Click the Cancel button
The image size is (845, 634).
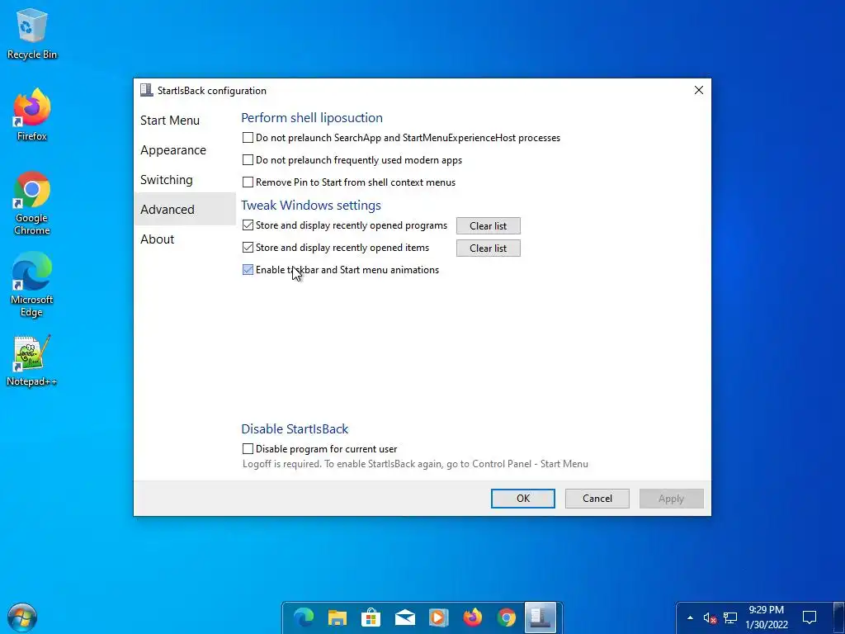597,499
